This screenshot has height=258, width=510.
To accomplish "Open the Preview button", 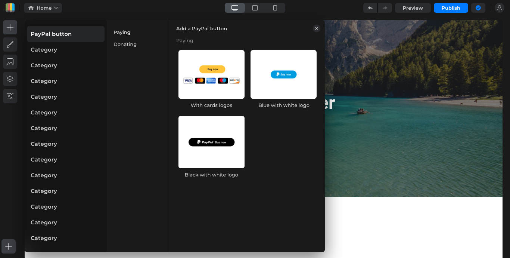I will 413,8.
